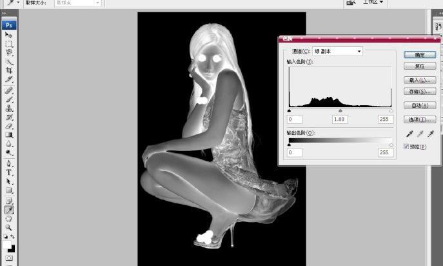Select the Eyedropper tool in toolbox
Viewport: 443px width, 266px height.
[x=9, y=210]
